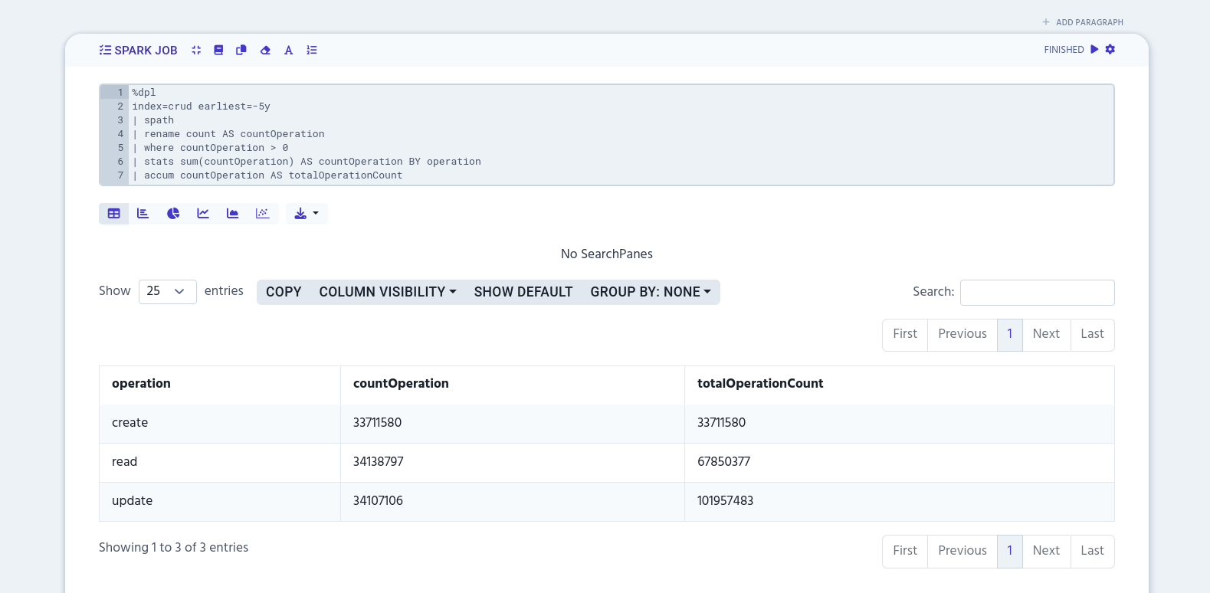This screenshot has width=1210, height=593.
Task: Click Last in the top pagination
Action: click(x=1092, y=334)
